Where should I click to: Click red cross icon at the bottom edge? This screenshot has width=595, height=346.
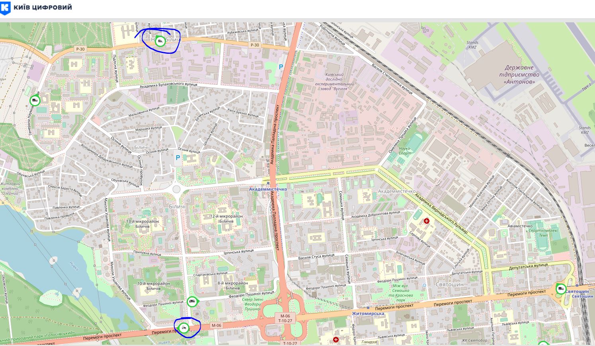(x=336, y=340)
